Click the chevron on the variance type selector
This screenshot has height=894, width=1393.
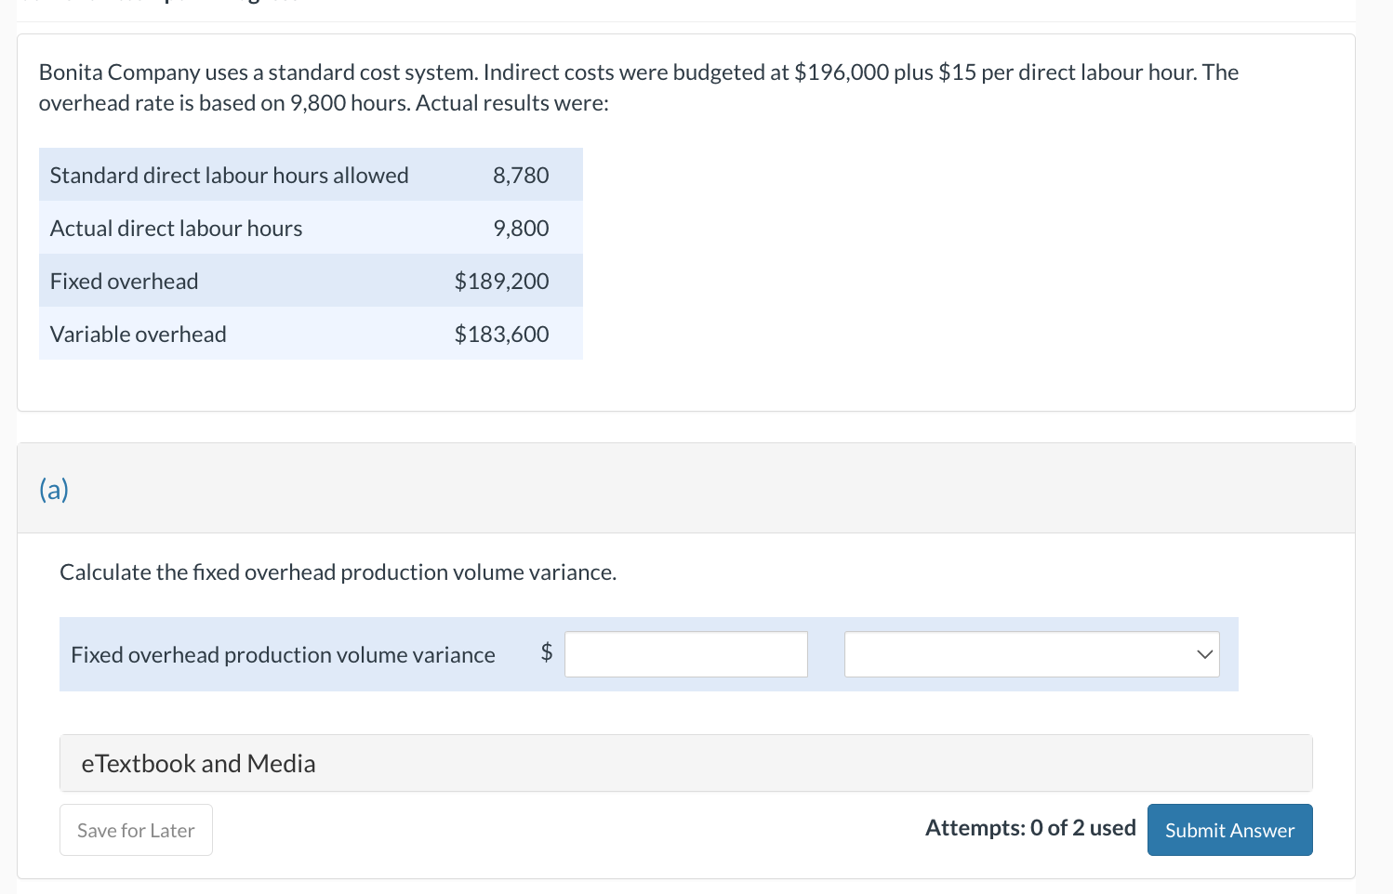[1203, 654]
